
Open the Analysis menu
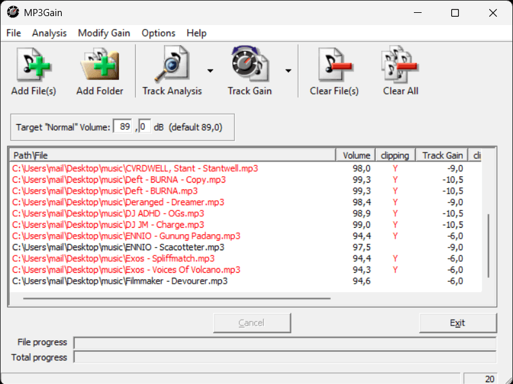(x=49, y=33)
